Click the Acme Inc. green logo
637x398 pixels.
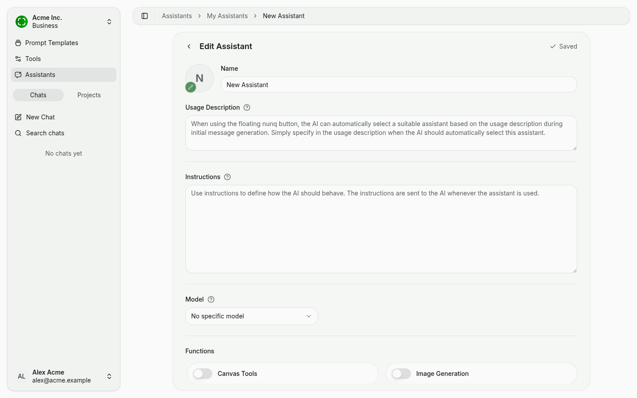[x=22, y=22]
